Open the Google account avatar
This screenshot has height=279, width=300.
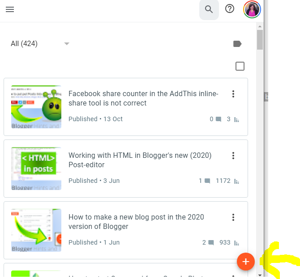(252, 9)
